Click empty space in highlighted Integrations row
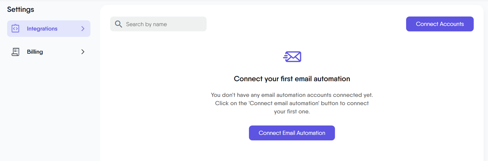 coord(69,29)
